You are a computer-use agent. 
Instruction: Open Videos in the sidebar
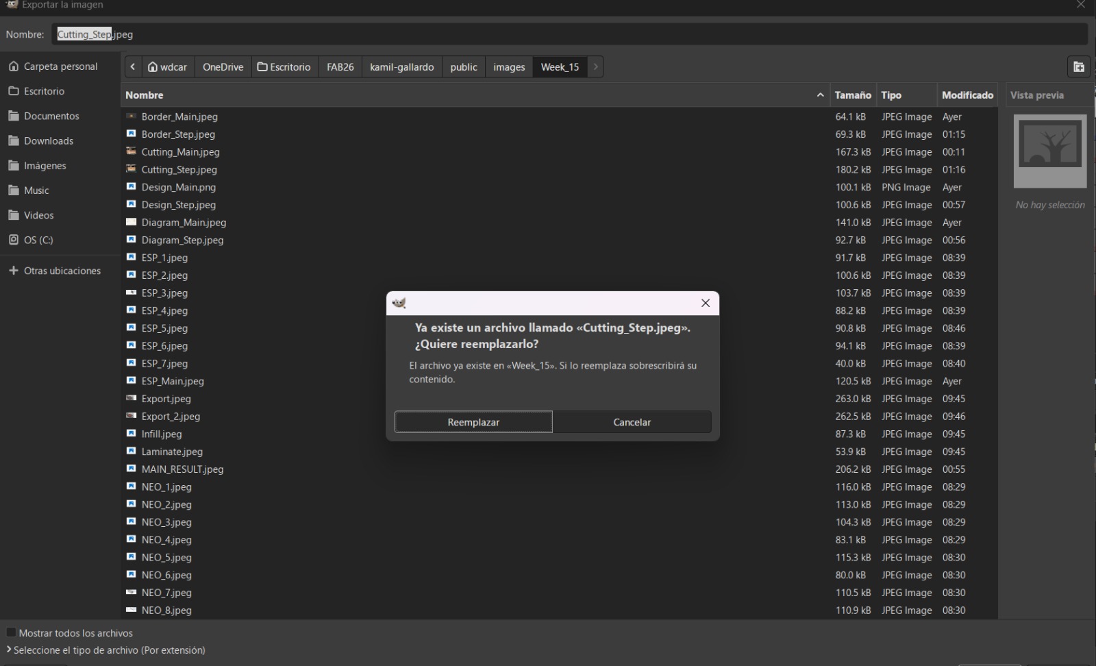60,214
